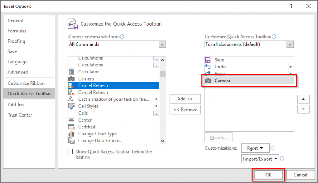This screenshot has width=318, height=183.
Task: Click the Cell Styles icon
Action: click(71, 106)
